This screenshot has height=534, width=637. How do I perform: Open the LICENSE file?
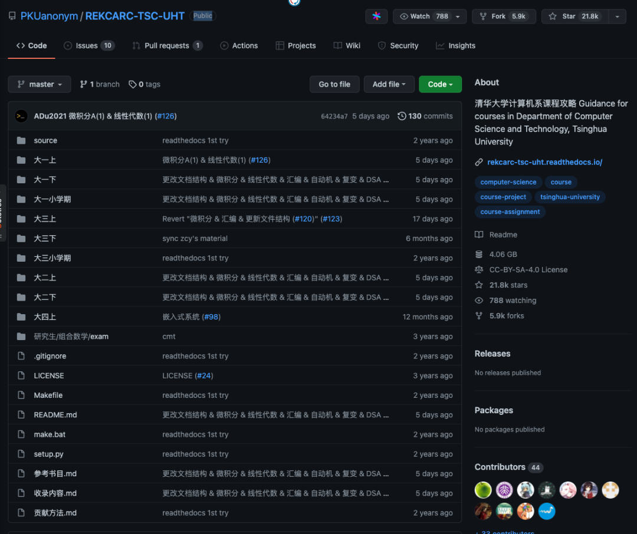pyautogui.click(x=49, y=375)
